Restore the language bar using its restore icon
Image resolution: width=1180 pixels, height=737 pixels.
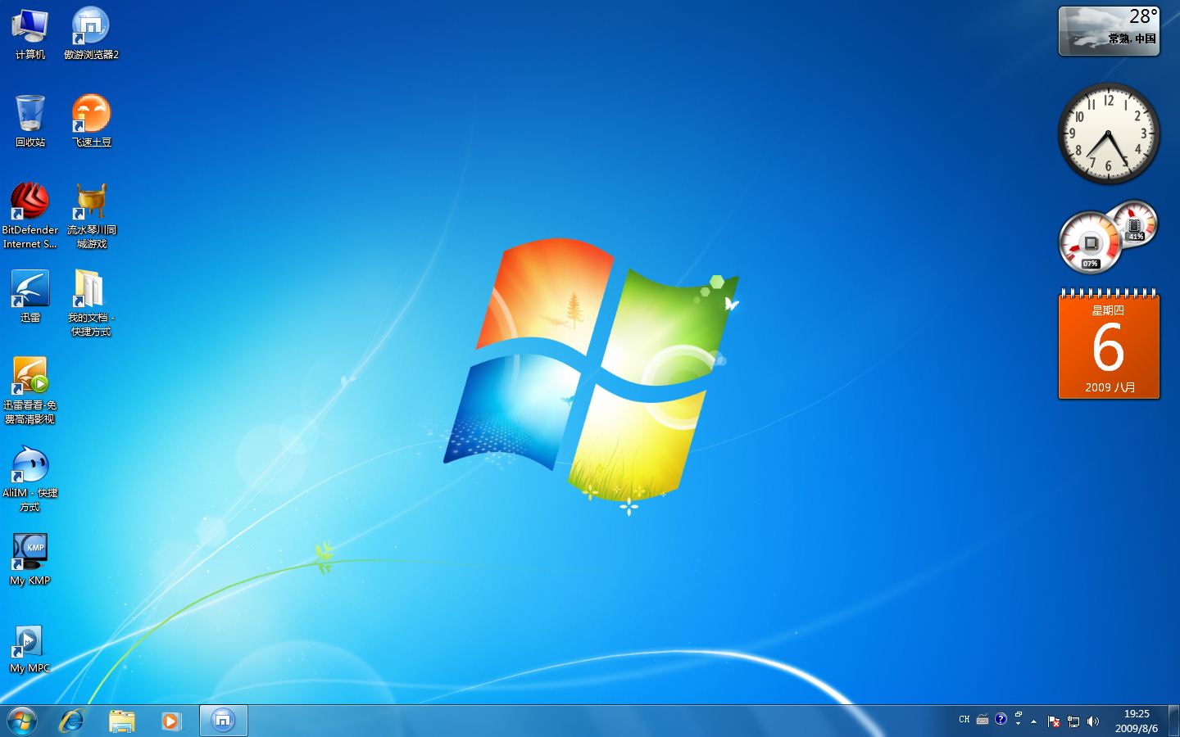click(x=1019, y=715)
